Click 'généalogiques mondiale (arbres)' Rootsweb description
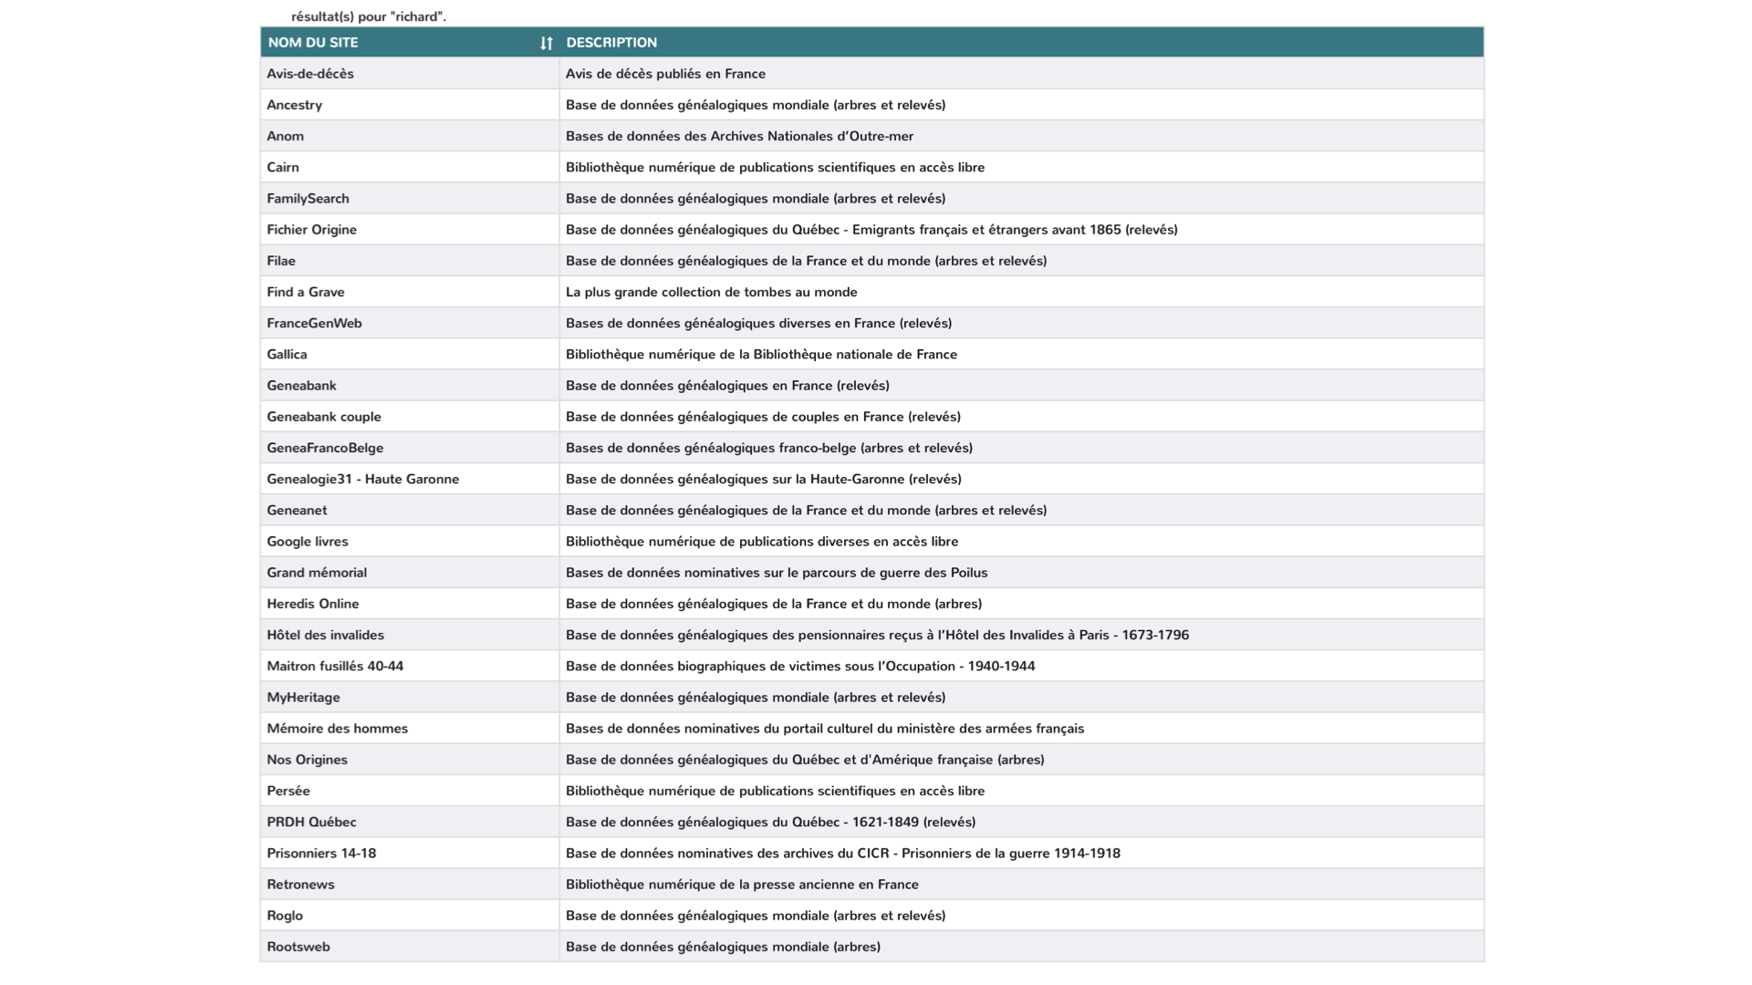The height and width of the screenshot is (985, 1752). (x=723, y=947)
